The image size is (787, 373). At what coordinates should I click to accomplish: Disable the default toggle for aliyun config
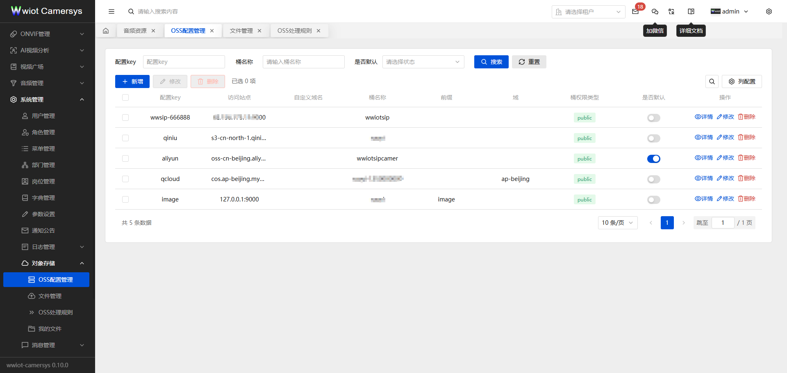tap(653, 158)
